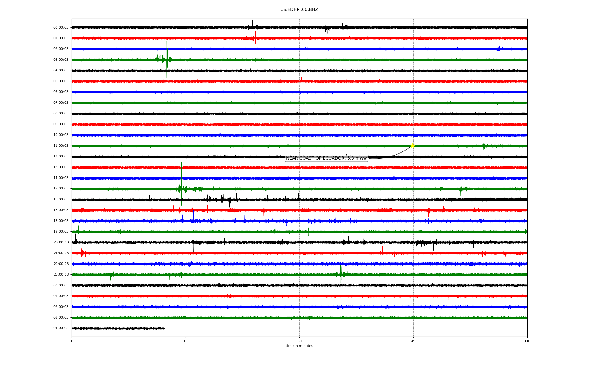Click the 23:00:03 row label
Viewport: 599px width, 374px height.
[61, 275]
